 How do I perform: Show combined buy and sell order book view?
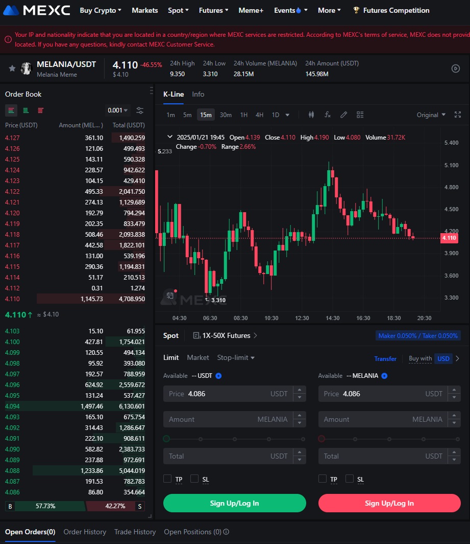coord(11,110)
